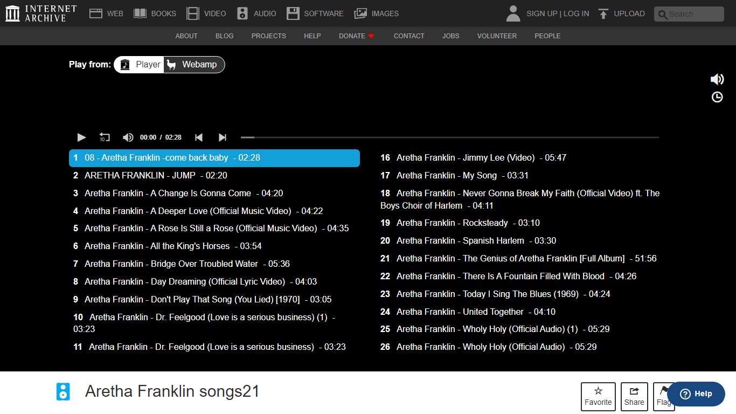Open the ABOUT menu item
This screenshot has width=736, height=414.
click(186, 36)
